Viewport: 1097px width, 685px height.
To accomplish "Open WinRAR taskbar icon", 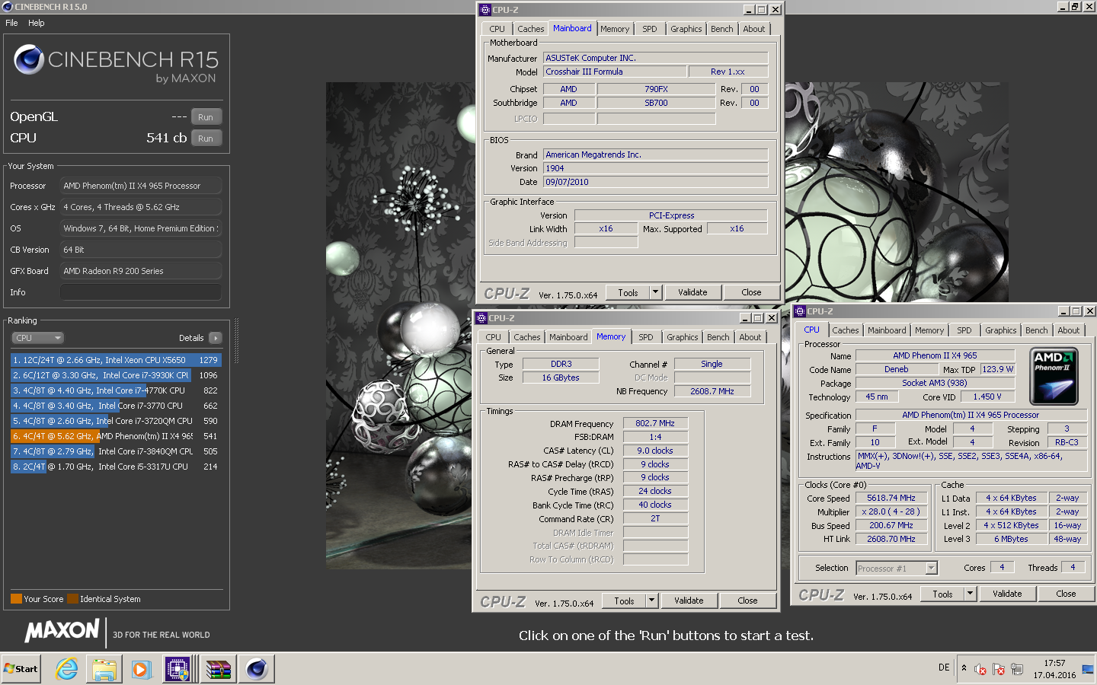I will (218, 669).
